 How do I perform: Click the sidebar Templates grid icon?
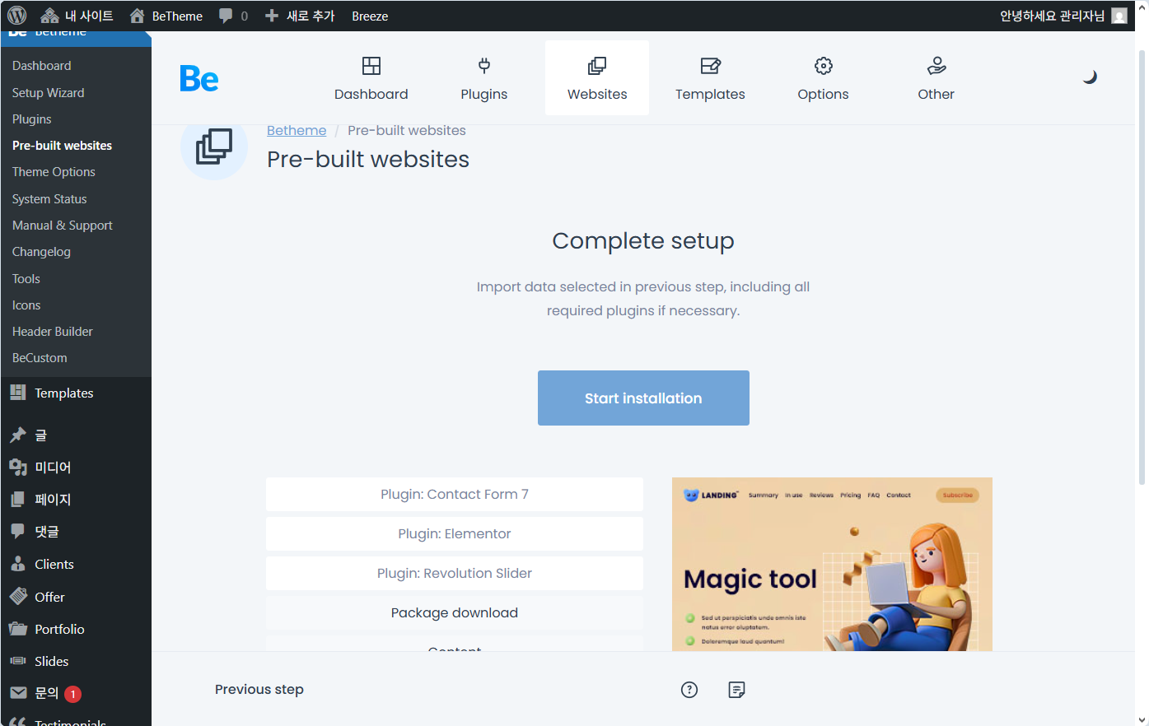tap(18, 393)
